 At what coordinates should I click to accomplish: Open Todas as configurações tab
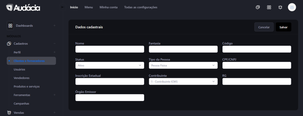tap(141, 7)
